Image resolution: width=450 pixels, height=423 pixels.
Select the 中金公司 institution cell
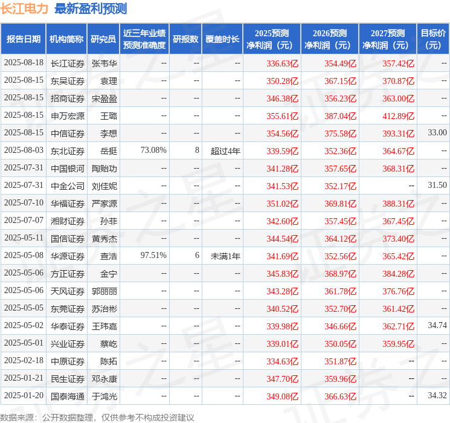point(68,186)
